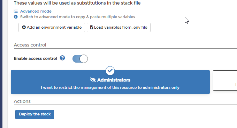Click the help question mark for access control

click(62, 58)
